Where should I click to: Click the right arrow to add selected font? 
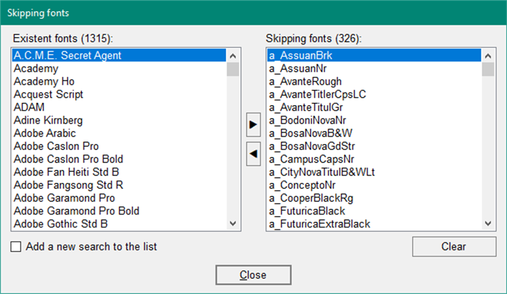(x=253, y=125)
